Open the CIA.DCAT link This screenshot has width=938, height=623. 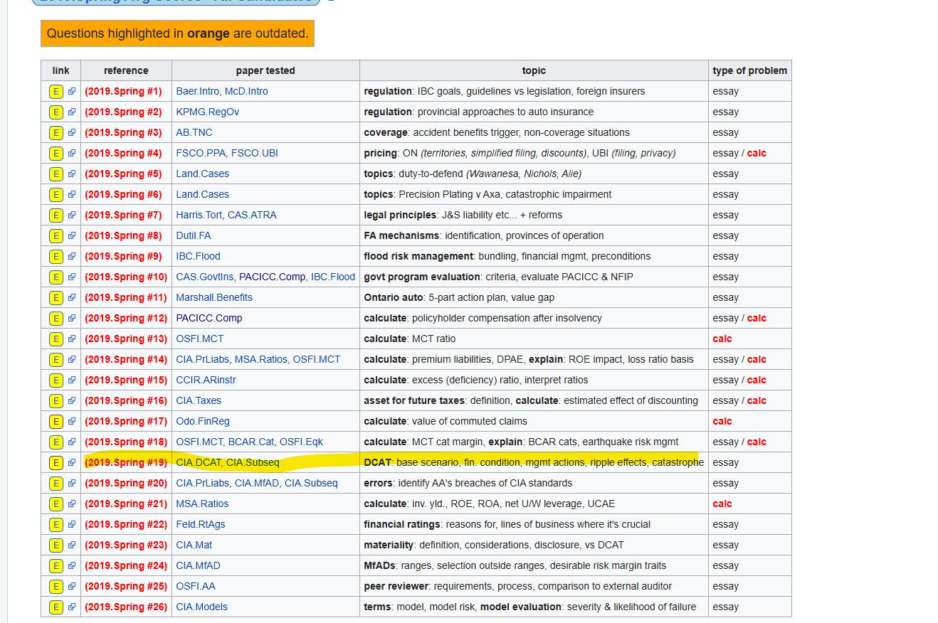(199, 462)
